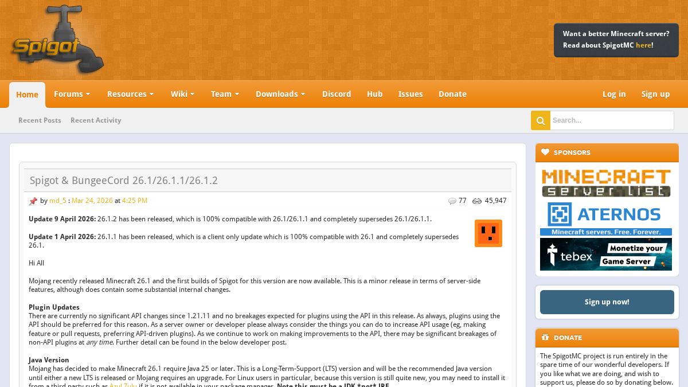Click the views glasses icon
The height and width of the screenshot is (387, 688).
[477, 201]
